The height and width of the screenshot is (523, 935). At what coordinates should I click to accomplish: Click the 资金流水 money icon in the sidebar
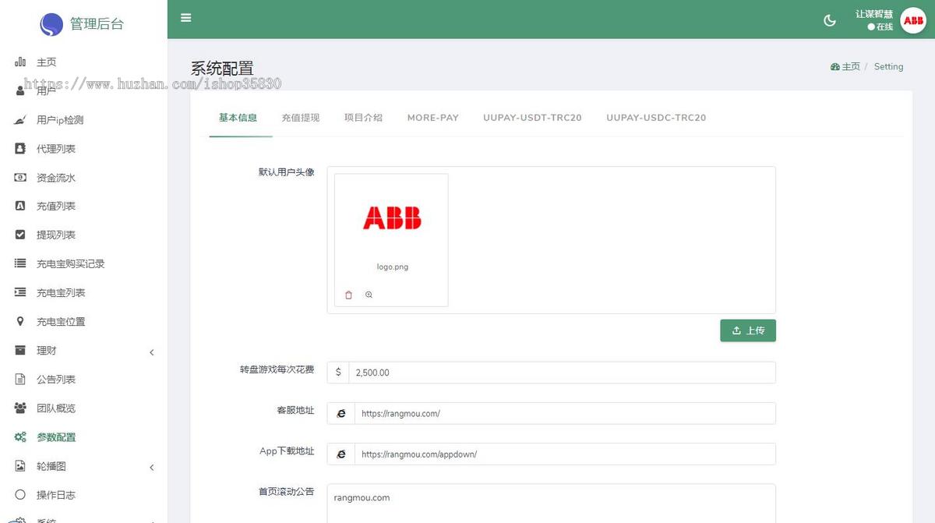[x=20, y=177]
